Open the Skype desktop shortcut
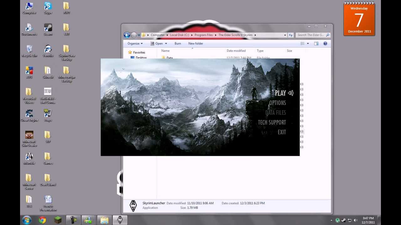 click(x=48, y=8)
